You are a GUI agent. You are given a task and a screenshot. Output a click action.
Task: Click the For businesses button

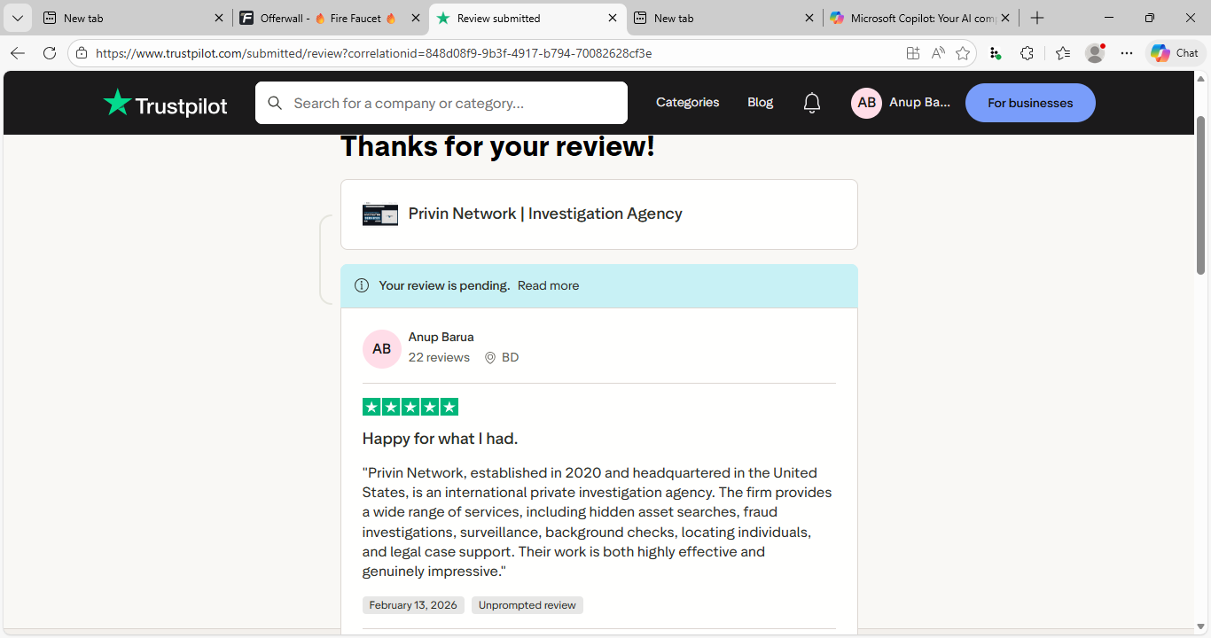[x=1030, y=103]
